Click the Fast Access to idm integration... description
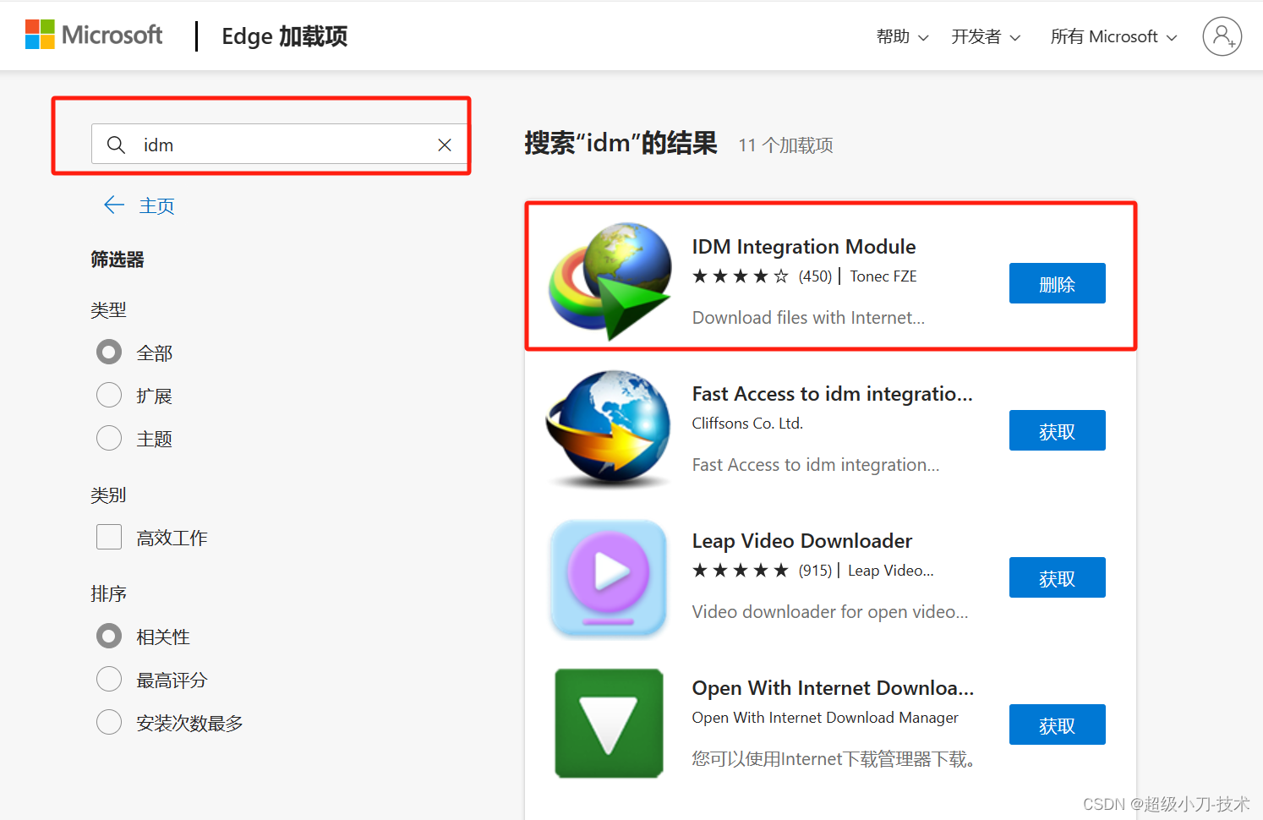 click(x=816, y=465)
